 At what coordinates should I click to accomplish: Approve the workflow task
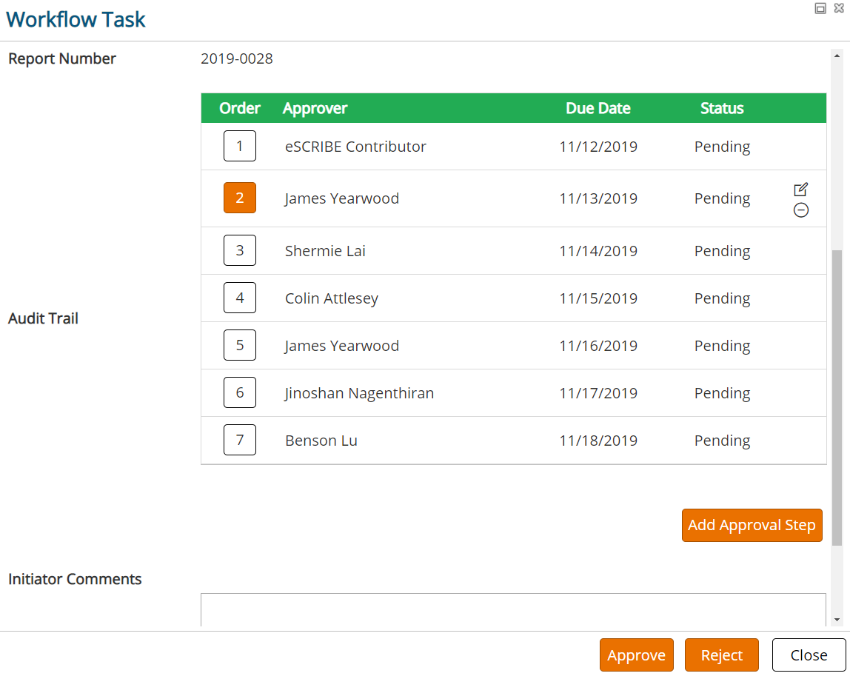[637, 655]
